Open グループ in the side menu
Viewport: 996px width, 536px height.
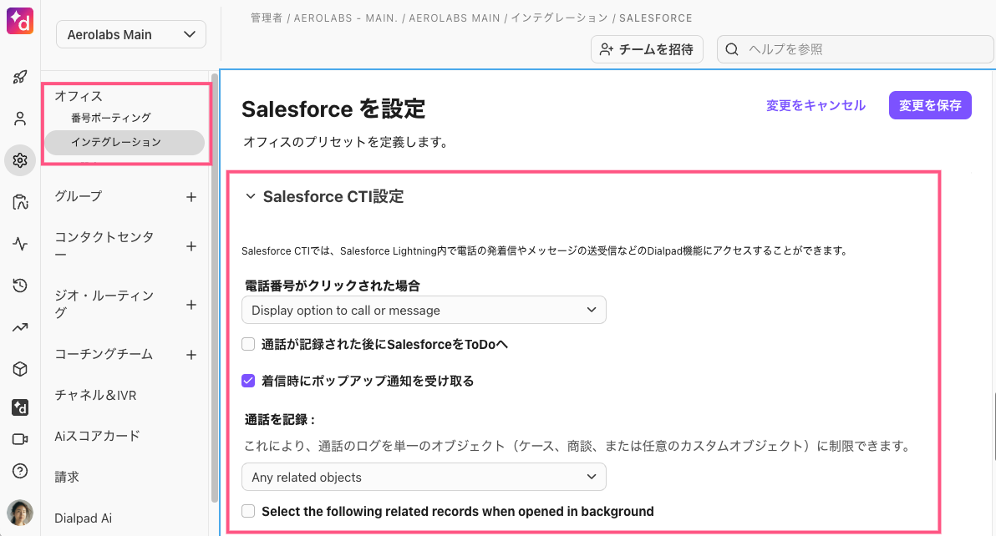pyautogui.click(x=79, y=197)
